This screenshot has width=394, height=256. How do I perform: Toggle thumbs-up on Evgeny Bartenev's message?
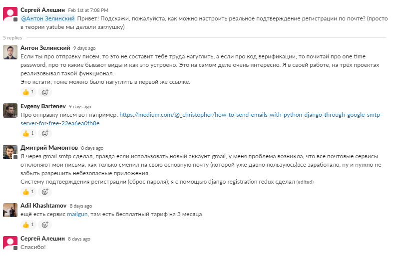[28, 133]
